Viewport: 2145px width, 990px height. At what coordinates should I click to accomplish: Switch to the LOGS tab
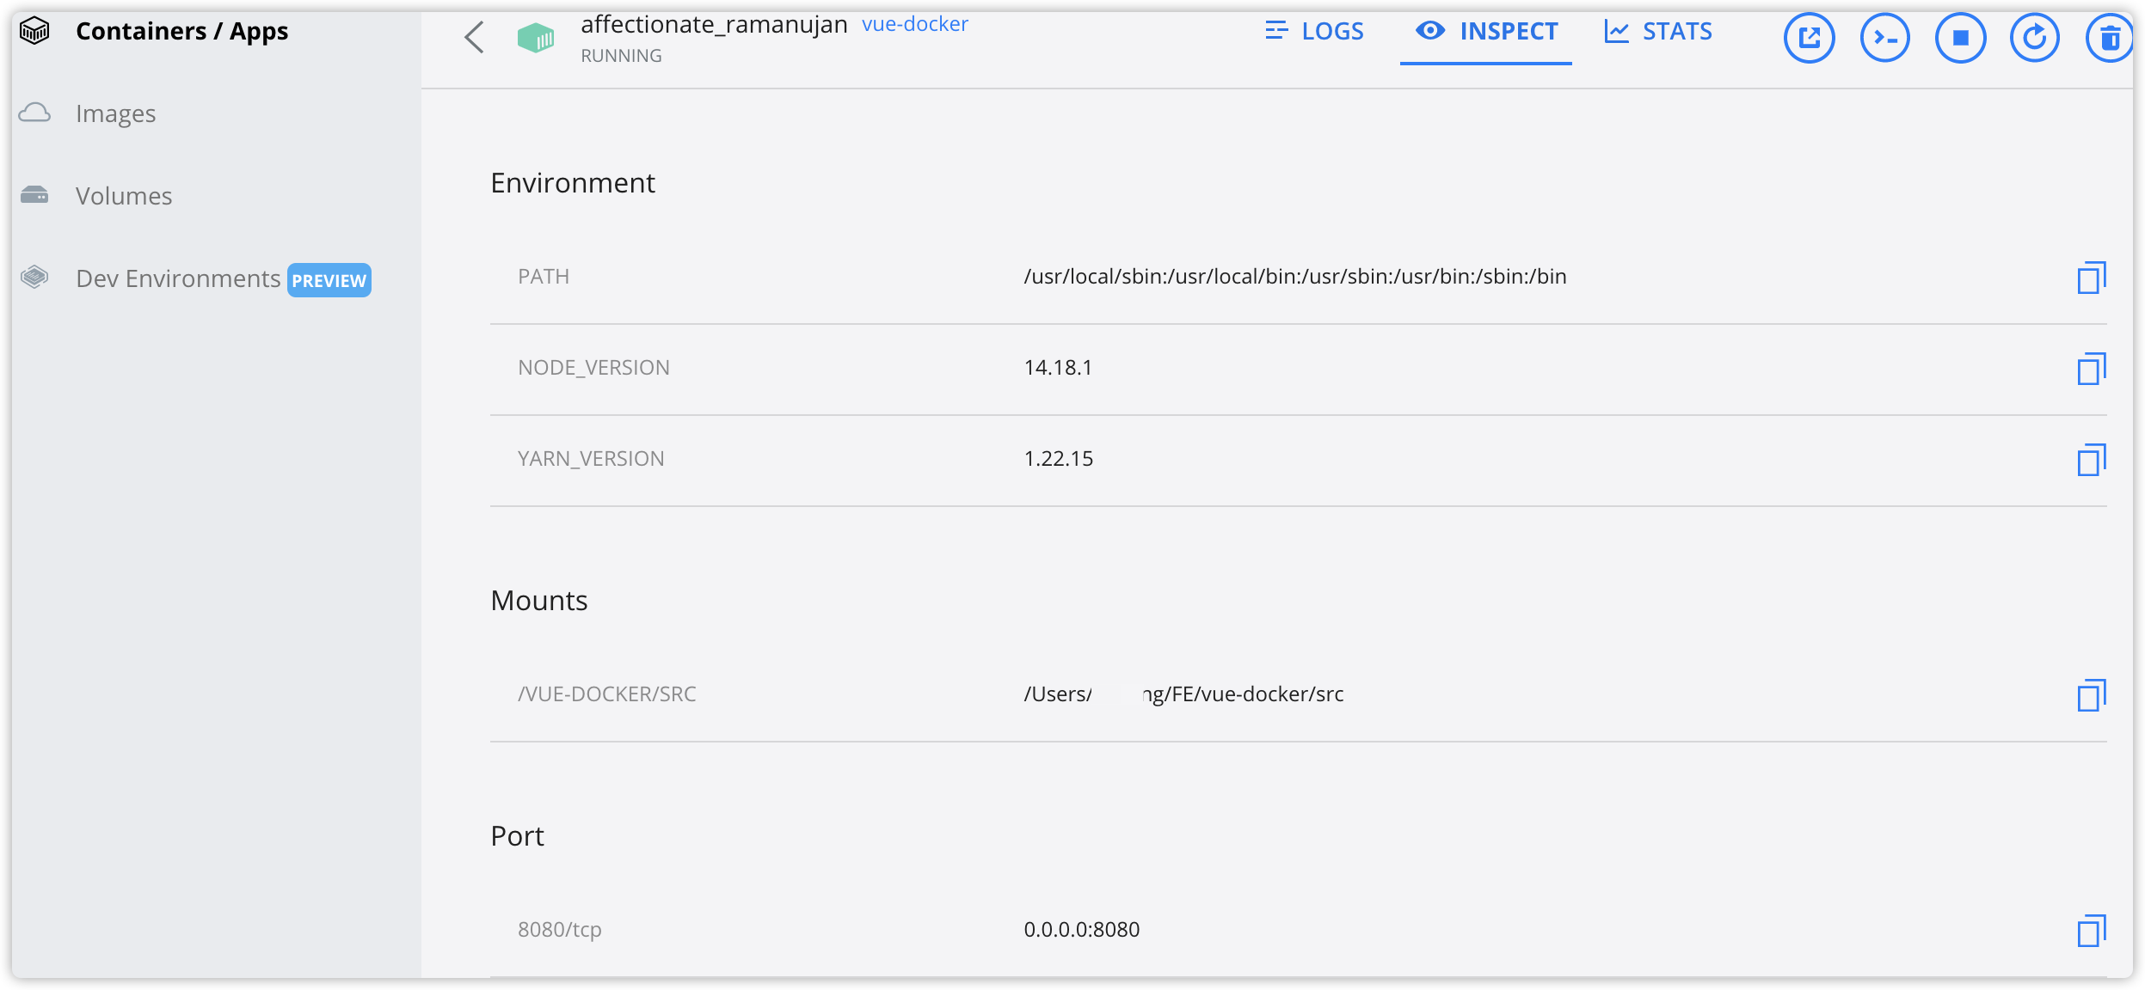point(1314,32)
